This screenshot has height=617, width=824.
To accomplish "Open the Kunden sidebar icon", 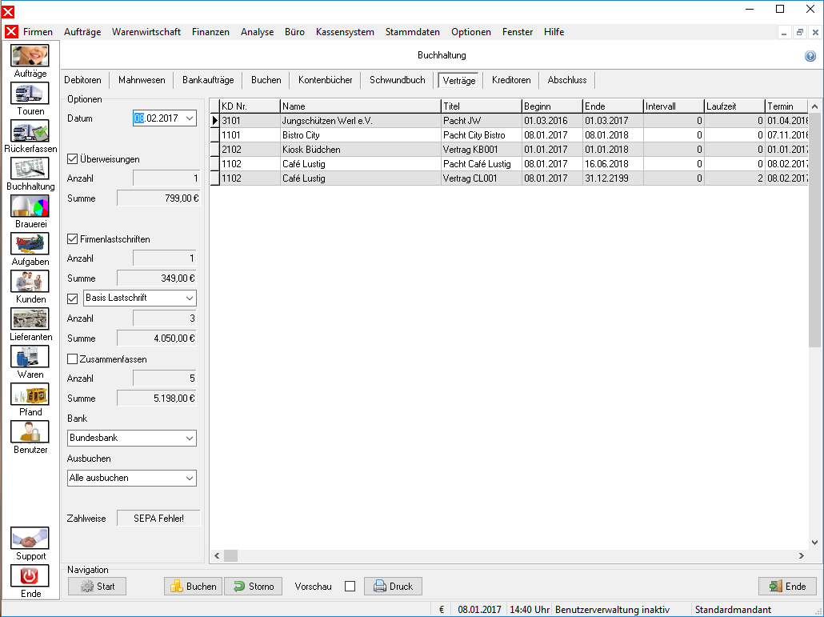I will [30, 281].
